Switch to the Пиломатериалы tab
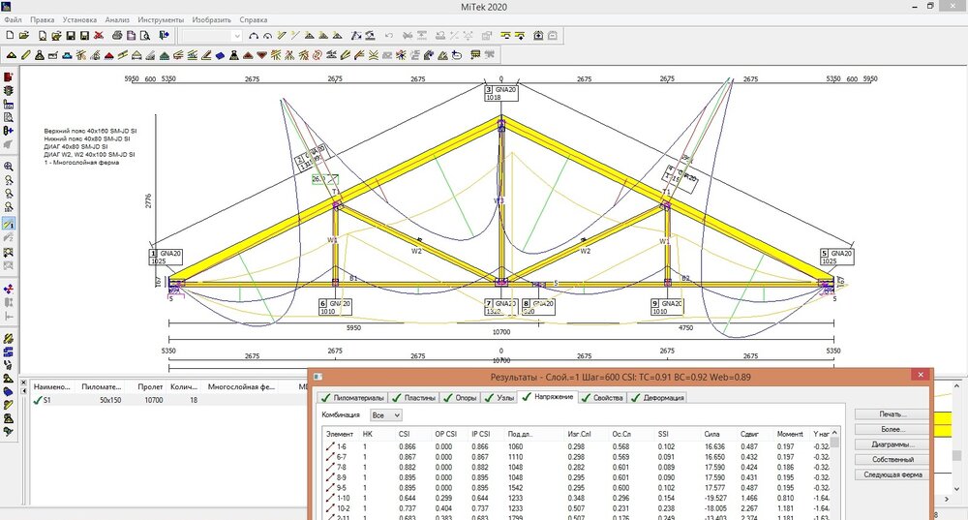Viewport: 968px width, 520px height. click(353, 397)
